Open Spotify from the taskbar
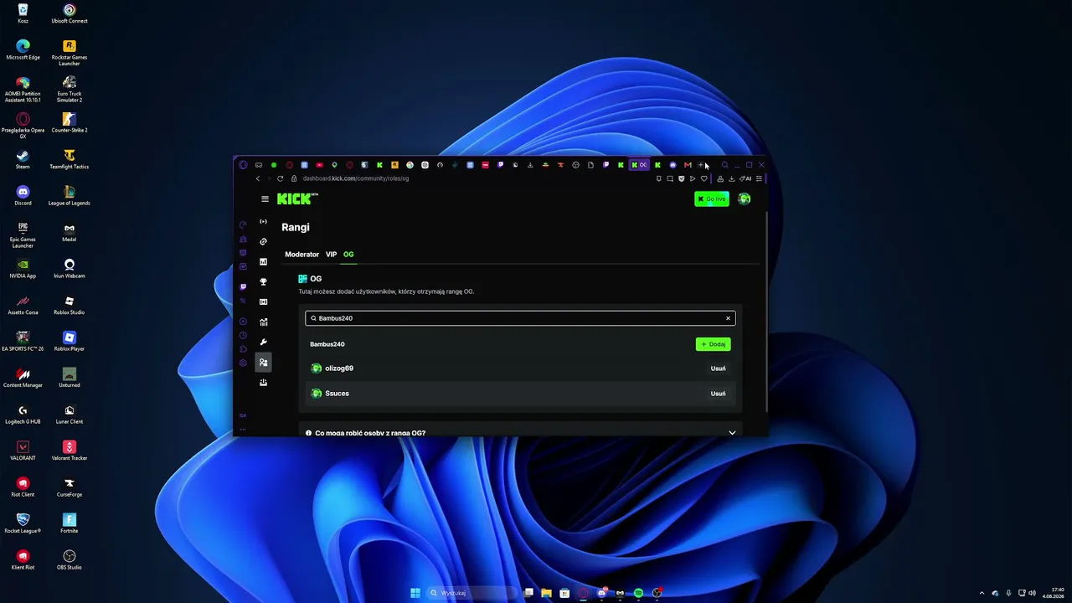The image size is (1072, 603). (x=638, y=593)
